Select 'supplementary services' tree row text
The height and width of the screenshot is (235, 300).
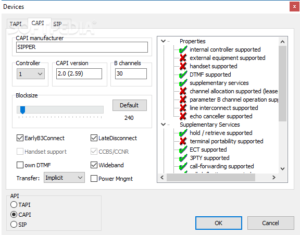point(219,83)
